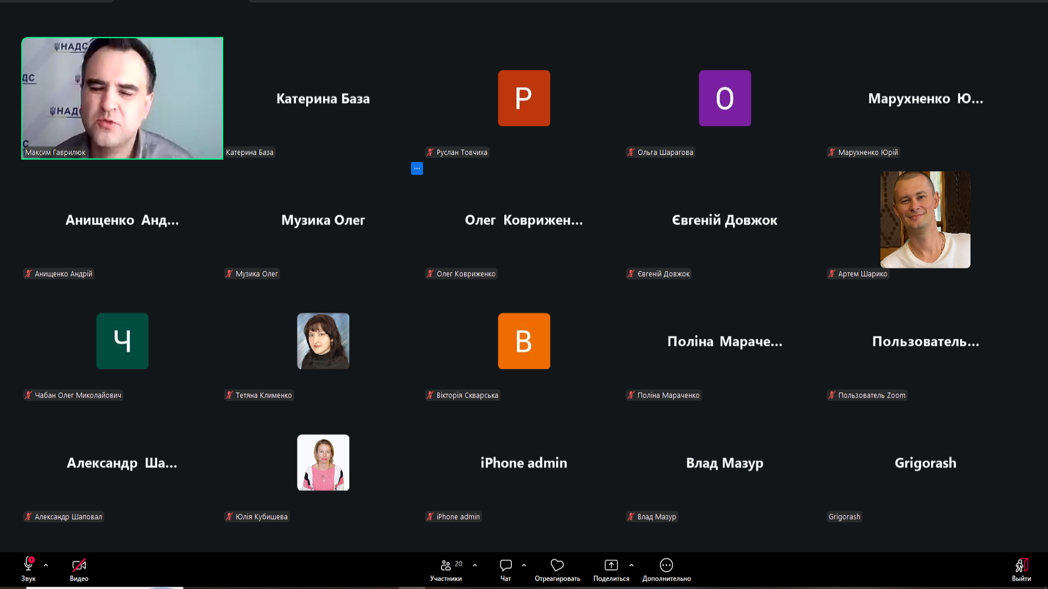Click Руслан Товчиха's orange P avatar
Image resolution: width=1048 pixels, height=589 pixels.
coord(524,98)
